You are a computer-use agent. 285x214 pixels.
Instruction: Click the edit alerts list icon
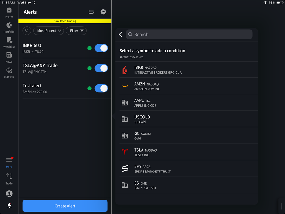(x=91, y=12)
